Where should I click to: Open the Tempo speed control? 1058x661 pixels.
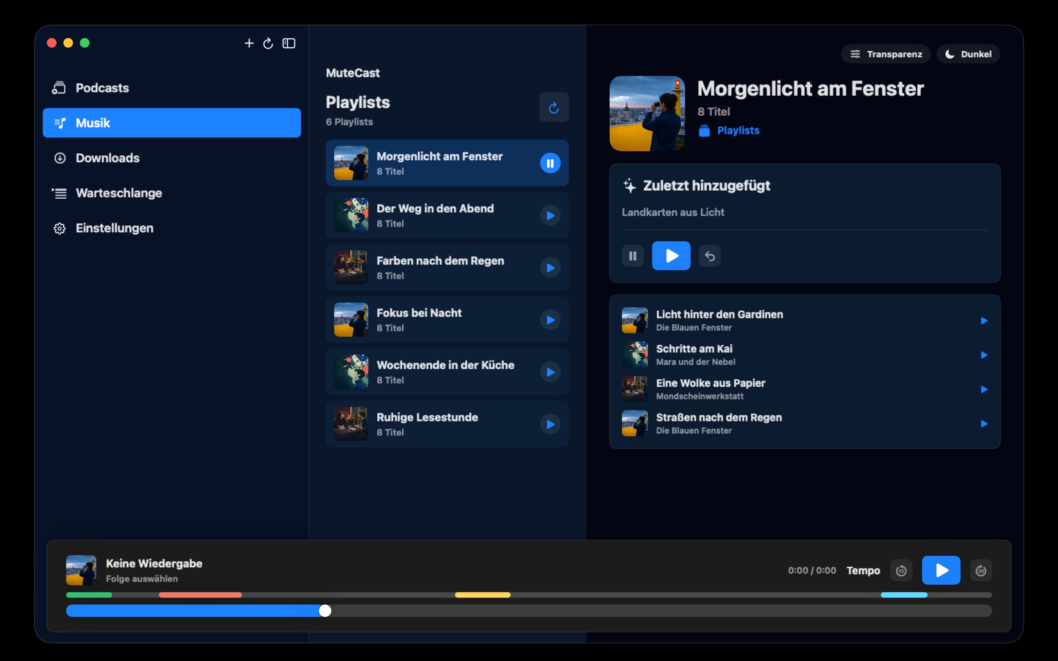(863, 571)
